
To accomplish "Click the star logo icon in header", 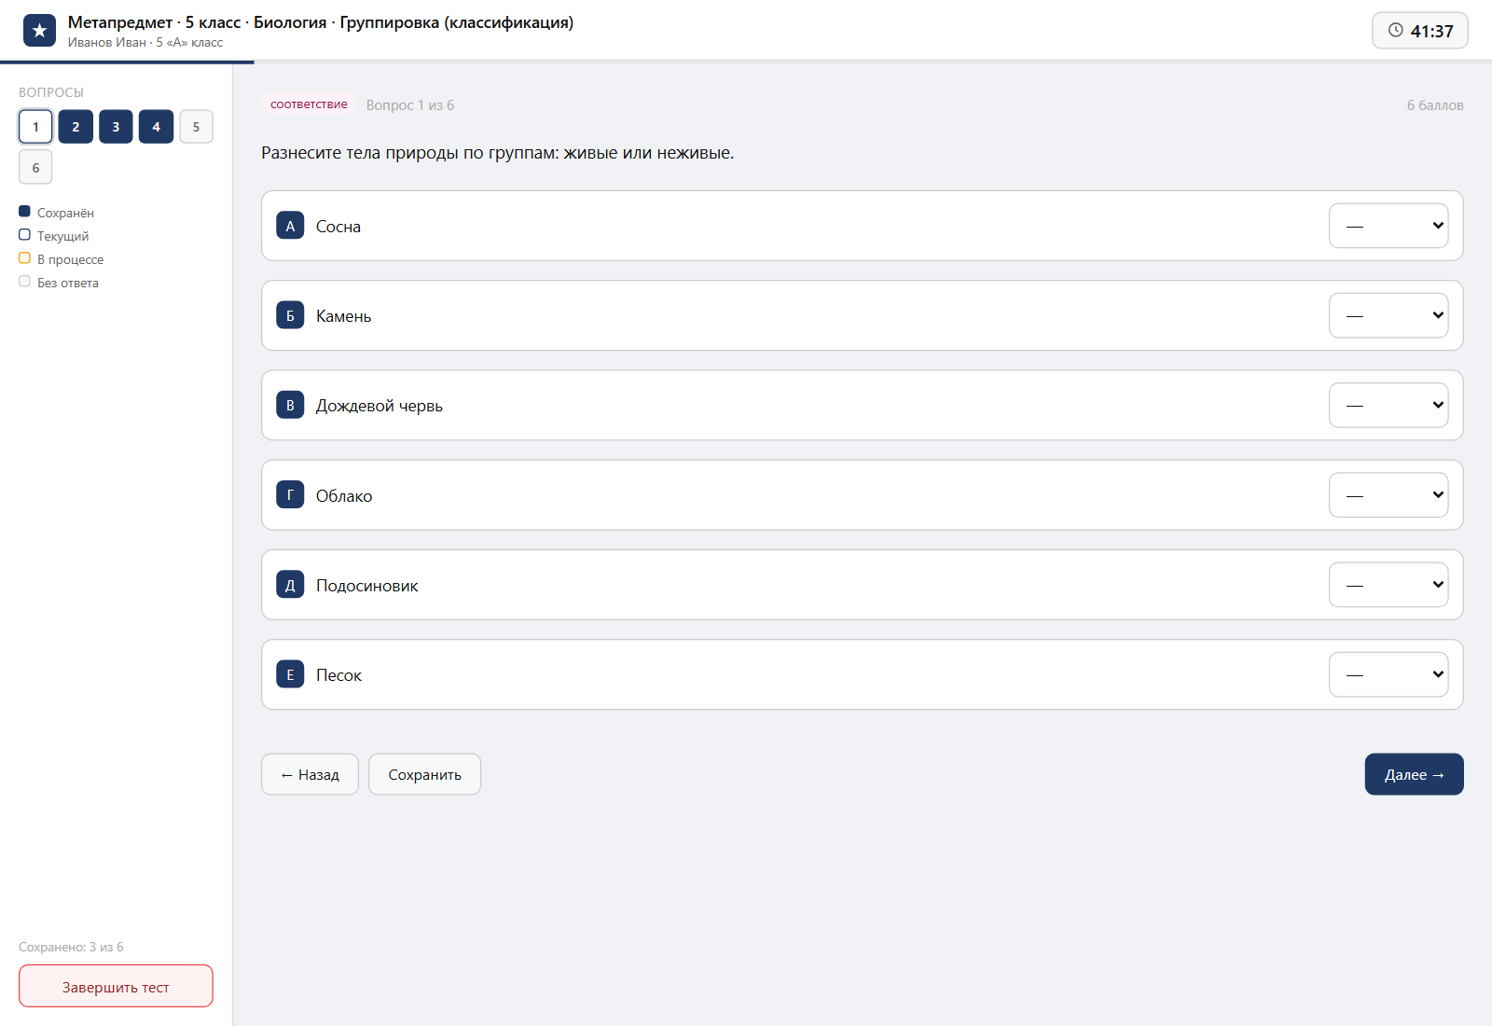I will point(39,31).
